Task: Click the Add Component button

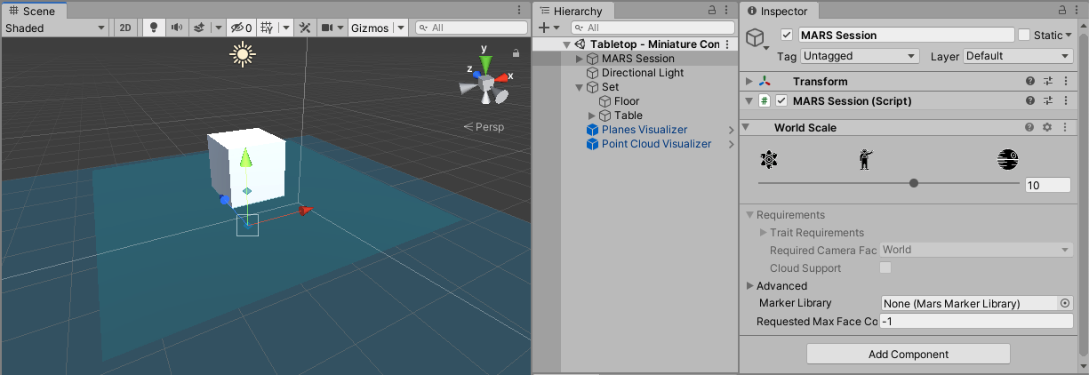Action: click(908, 355)
